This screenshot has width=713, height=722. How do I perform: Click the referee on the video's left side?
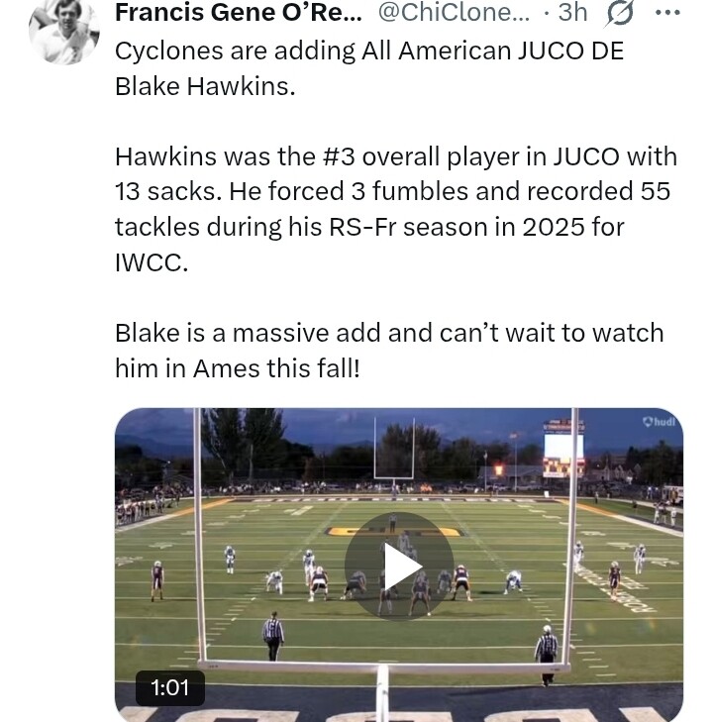click(x=273, y=632)
